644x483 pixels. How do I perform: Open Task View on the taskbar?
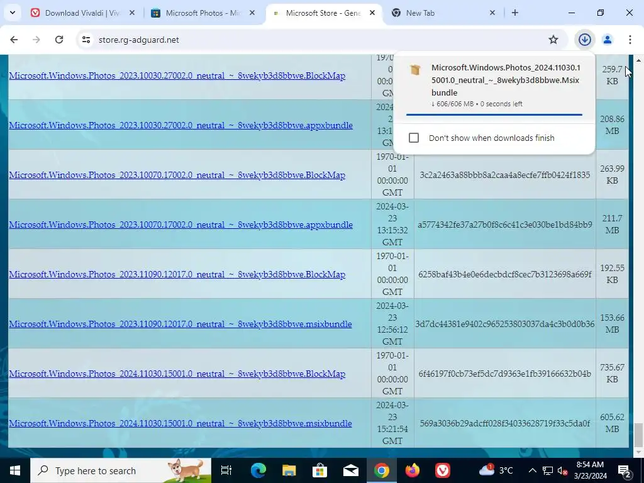pos(226,470)
